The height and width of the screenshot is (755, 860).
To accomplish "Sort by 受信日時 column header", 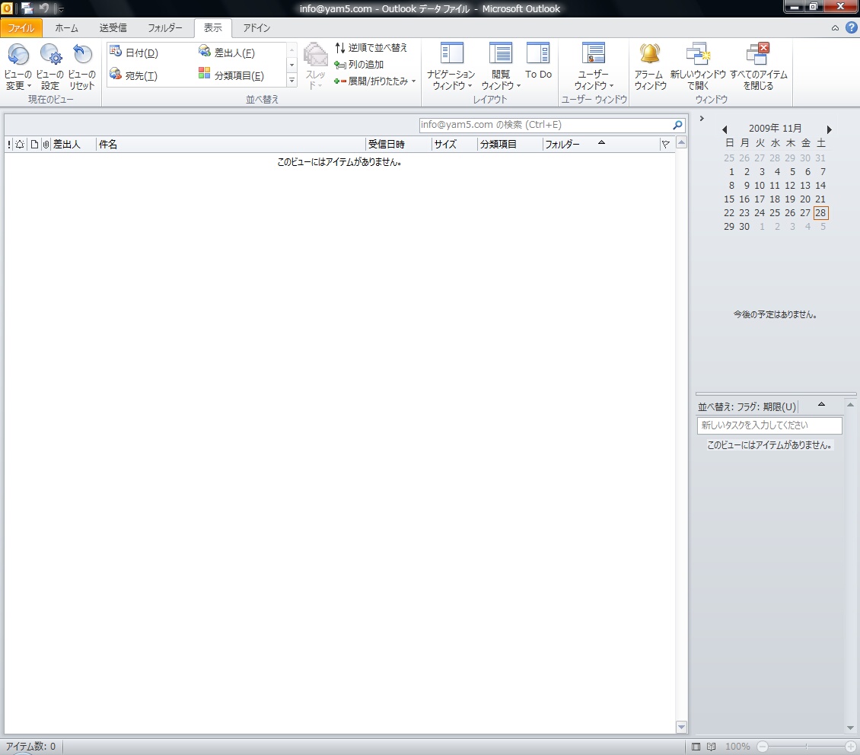I will (398, 144).
